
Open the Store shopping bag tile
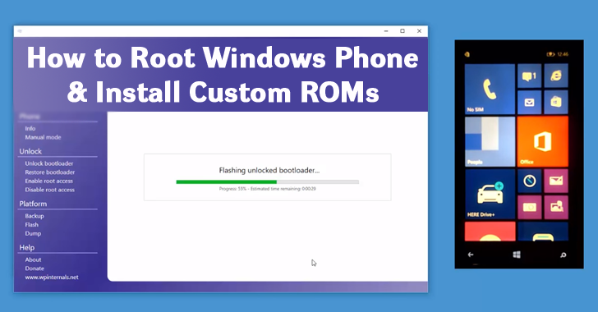coord(556,102)
